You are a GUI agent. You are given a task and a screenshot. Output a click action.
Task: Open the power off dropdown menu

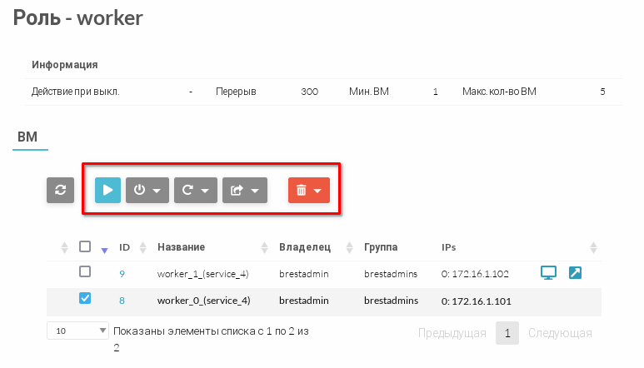pos(147,190)
